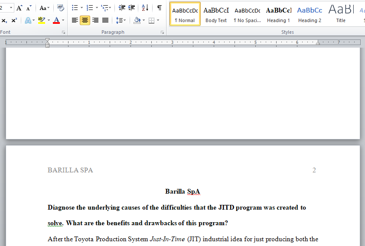This screenshot has height=246, width=365.
Task: Click the italic Just-In-Time text
Action: [x=167, y=239]
